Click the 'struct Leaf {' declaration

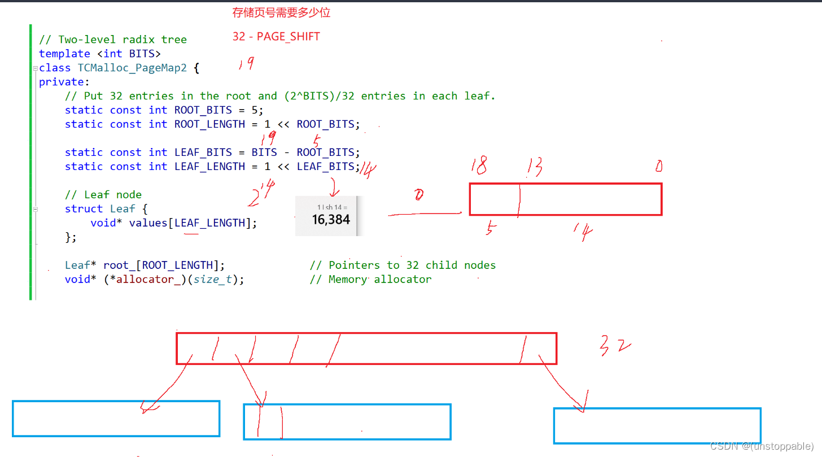[107, 209]
